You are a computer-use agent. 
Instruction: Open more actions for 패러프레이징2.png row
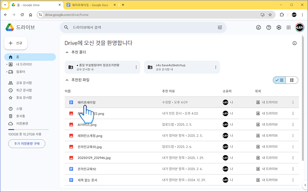pos(293,113)
